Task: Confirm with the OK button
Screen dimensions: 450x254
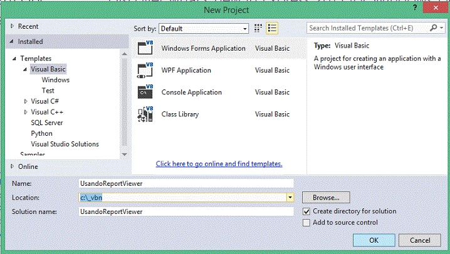Action: (x=374, y=240)
